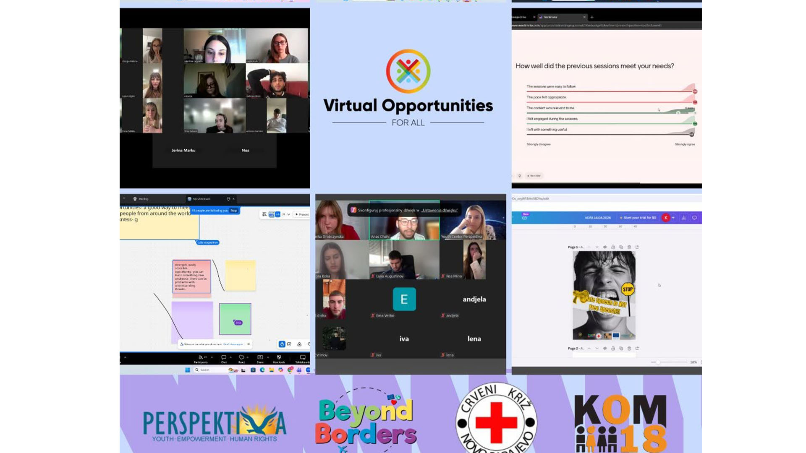Click the K profile avatar in Canva
This screenshot has height=453, width=806.
tap(666, 218)
